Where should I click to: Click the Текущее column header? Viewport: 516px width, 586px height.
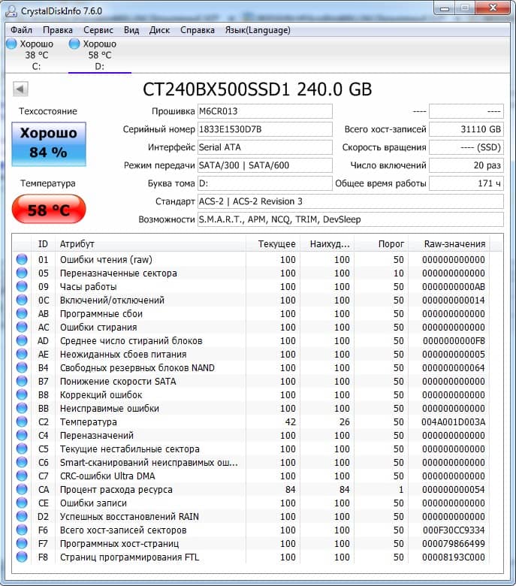pyautogui.click(x=273, y=243)
